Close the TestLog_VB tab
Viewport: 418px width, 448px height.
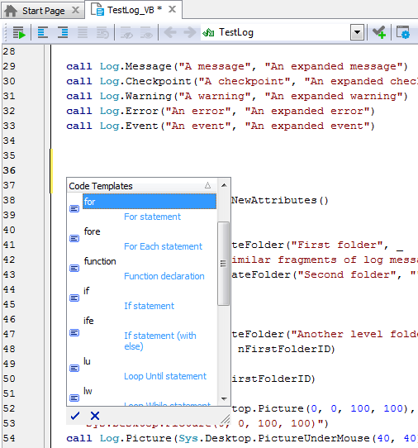pyautogui.click(x=172, y=9)
